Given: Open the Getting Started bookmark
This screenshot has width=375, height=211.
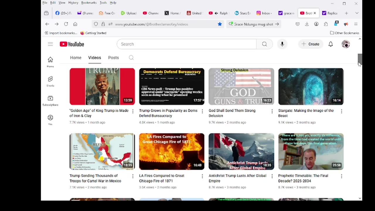Looking at the screenshot, I should pos(93,33).
